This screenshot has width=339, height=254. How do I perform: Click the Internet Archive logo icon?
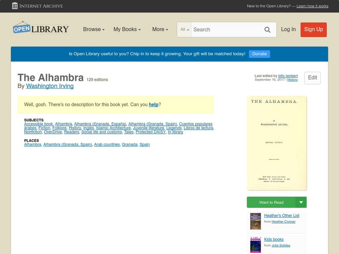tap(15, 6)
